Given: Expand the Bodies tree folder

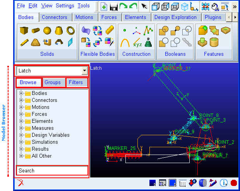Looking at the screenshot, I should coord(21,93).
